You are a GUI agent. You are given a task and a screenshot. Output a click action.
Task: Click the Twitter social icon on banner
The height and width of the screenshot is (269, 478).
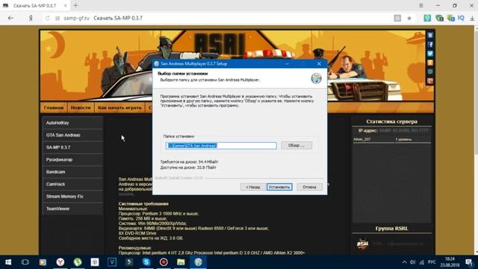pyautogui.click(x=430, y=54)
